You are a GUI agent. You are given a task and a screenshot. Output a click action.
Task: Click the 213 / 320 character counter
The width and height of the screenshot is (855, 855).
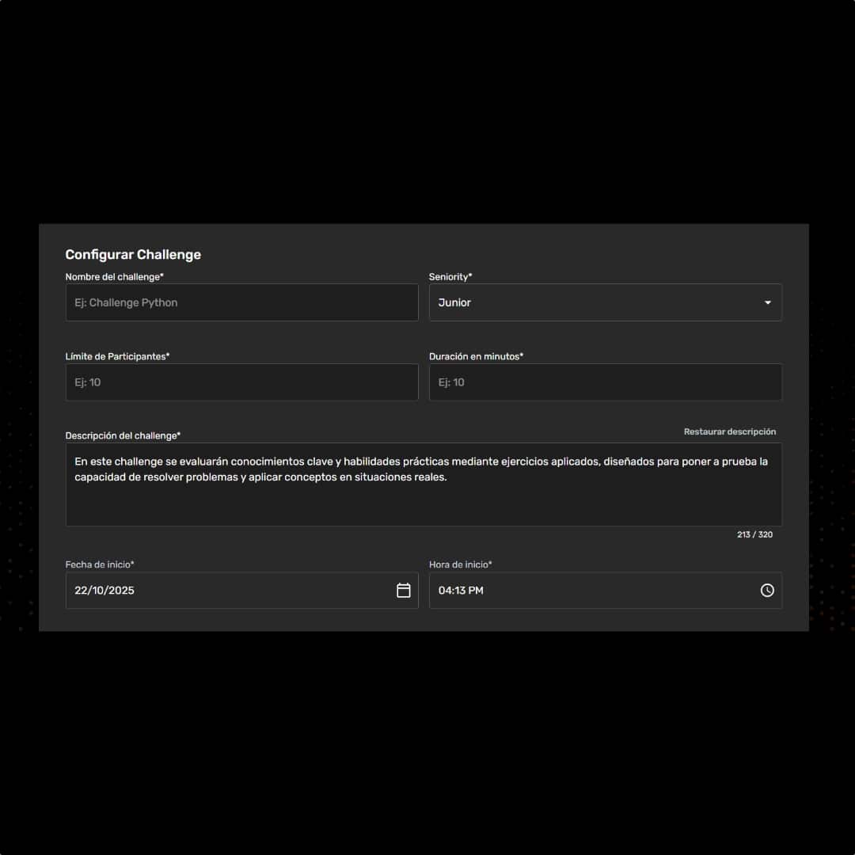click(754, 534)
